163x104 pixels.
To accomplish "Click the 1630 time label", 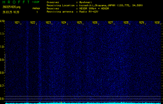I will click(x=157, y=23).
